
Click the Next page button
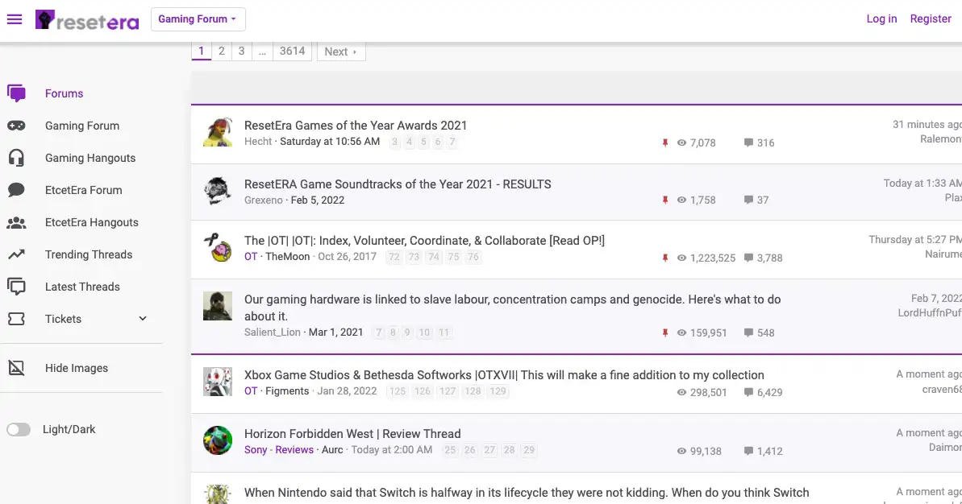point(341,52)
